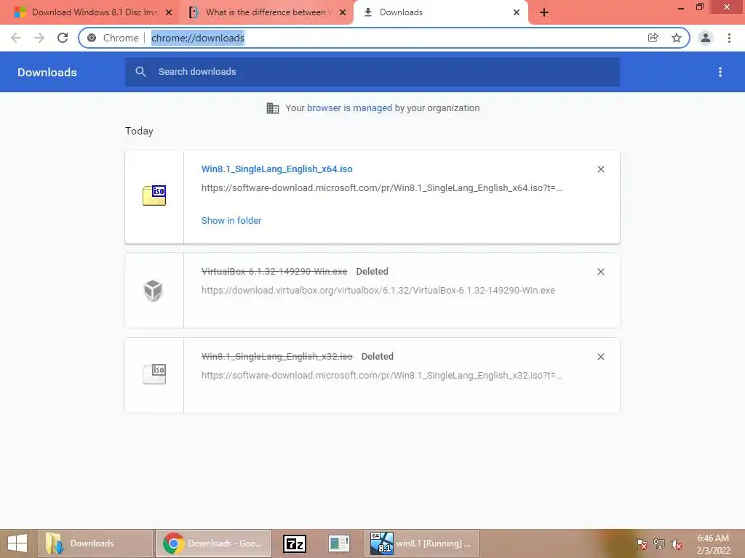This screenshot has width=745, height=558.
Task: Open Action Center flag tray icon
Action: 642,543
